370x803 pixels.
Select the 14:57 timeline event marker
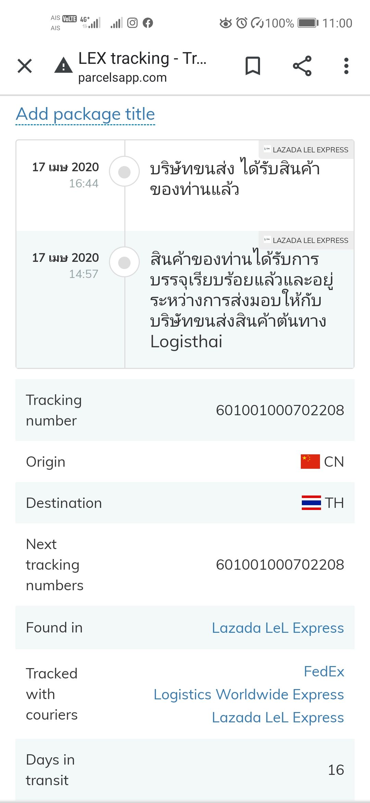tap(124, 262)
